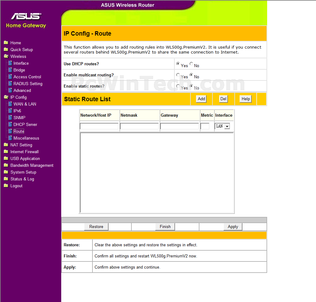
Task: Click the page icon next to Advanced
Action: pyautogui.click(x=10, y=90)
